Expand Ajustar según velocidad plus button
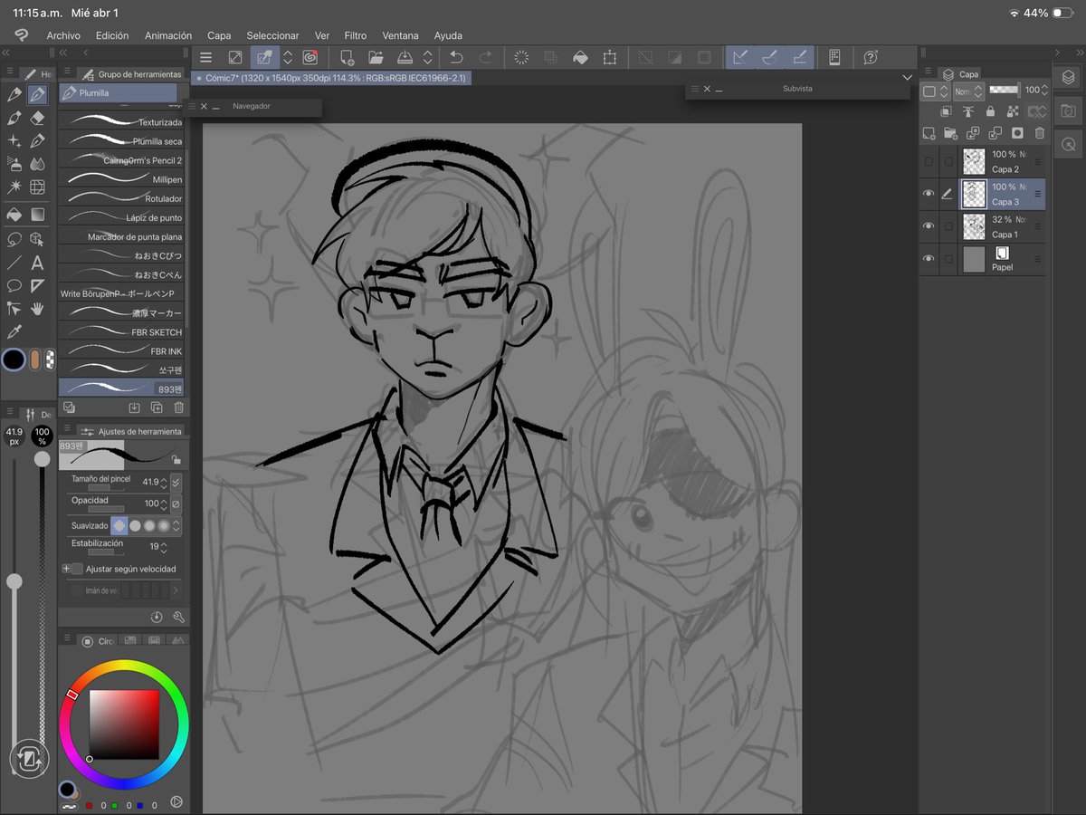Viewport: 1086px width, 815px height. click(66, 569)
